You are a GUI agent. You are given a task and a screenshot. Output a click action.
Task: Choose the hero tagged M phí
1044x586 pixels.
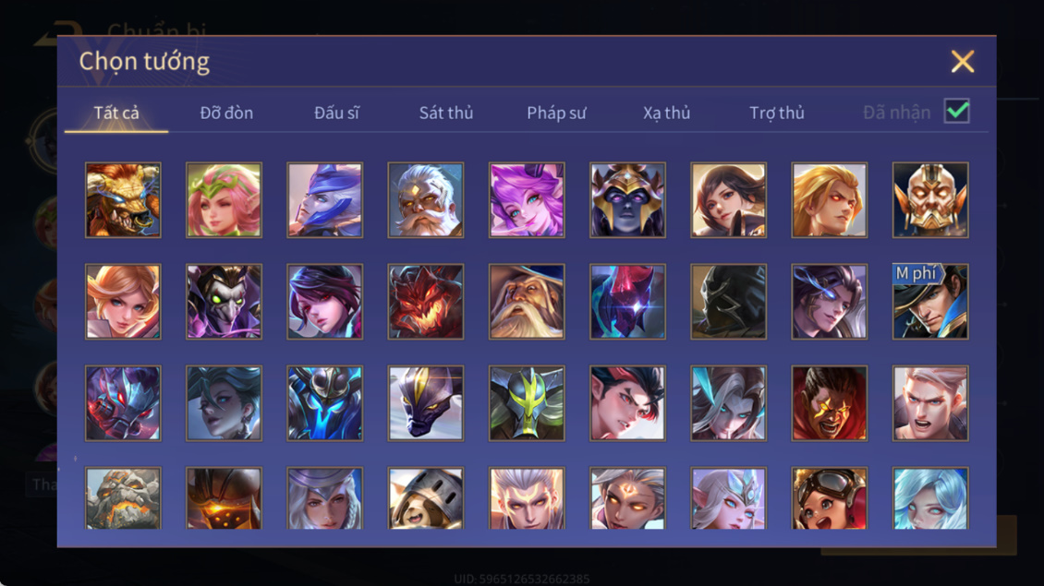(930, 302)
